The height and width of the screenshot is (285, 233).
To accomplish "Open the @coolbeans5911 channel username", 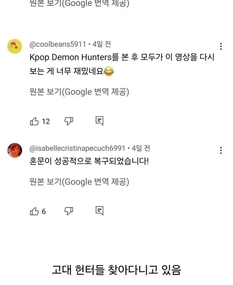I will [58, 45].
